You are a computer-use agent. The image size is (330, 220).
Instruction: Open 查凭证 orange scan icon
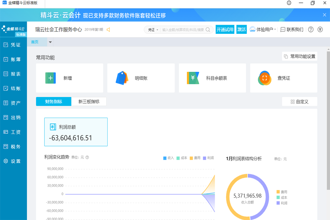click(264, 78)
